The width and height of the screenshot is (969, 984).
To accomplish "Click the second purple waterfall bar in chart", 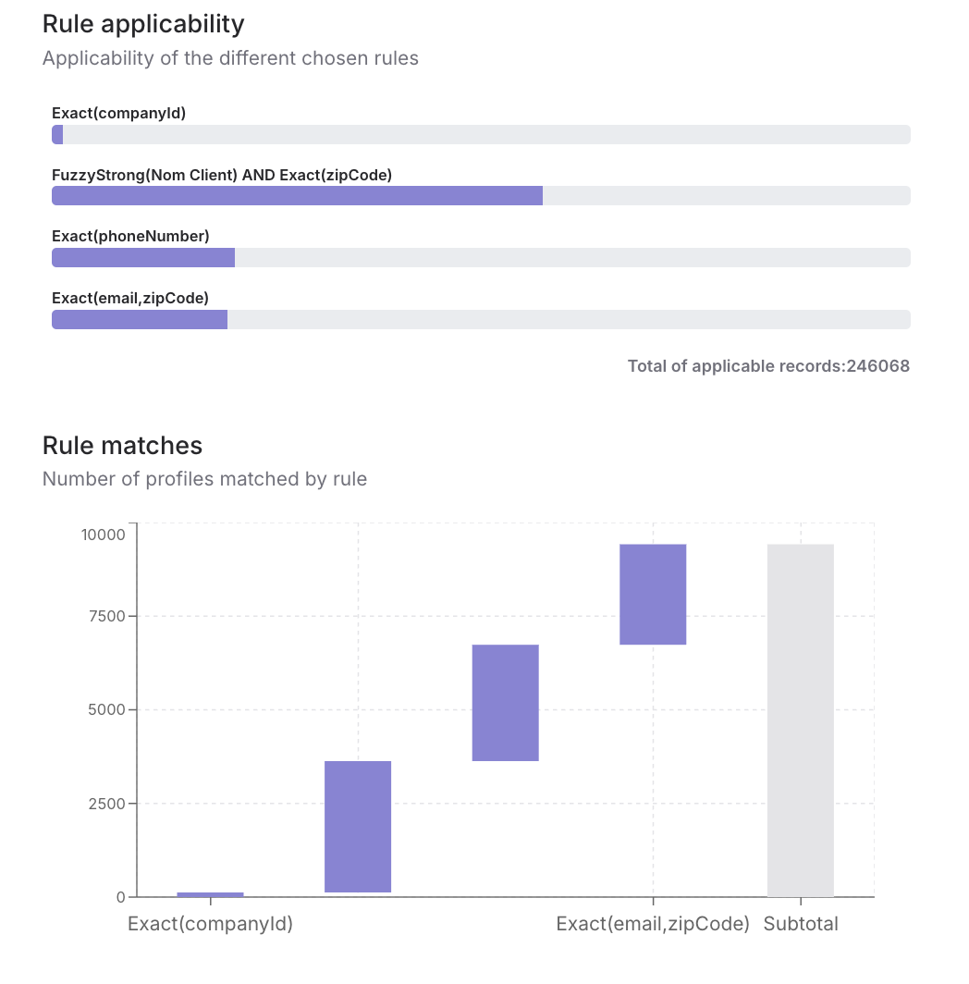I will click(358, 827).
